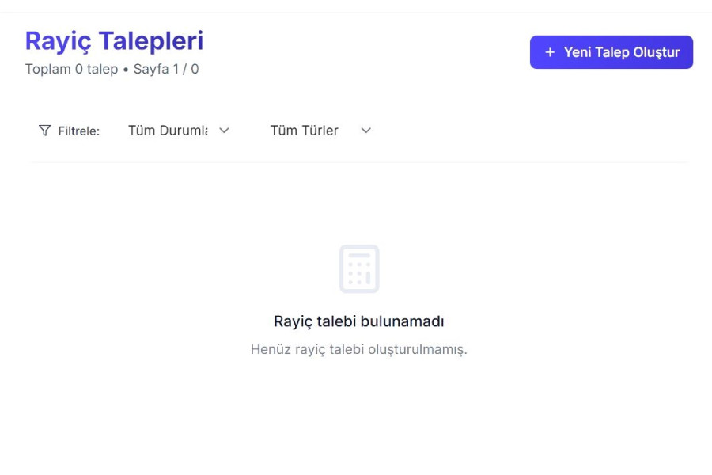Click the plus icon on the new request button

[551, 52]
